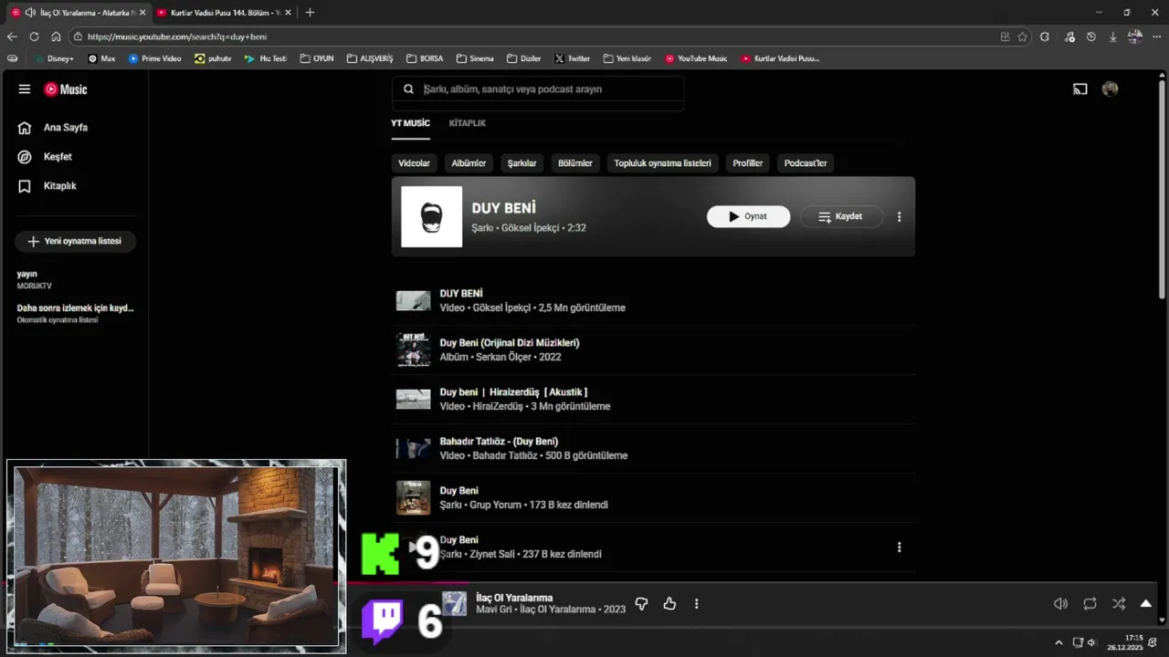Switch to the KİTAPLIK tab
The height and width of the screenshot is (657, 1169).
point(468,123)
